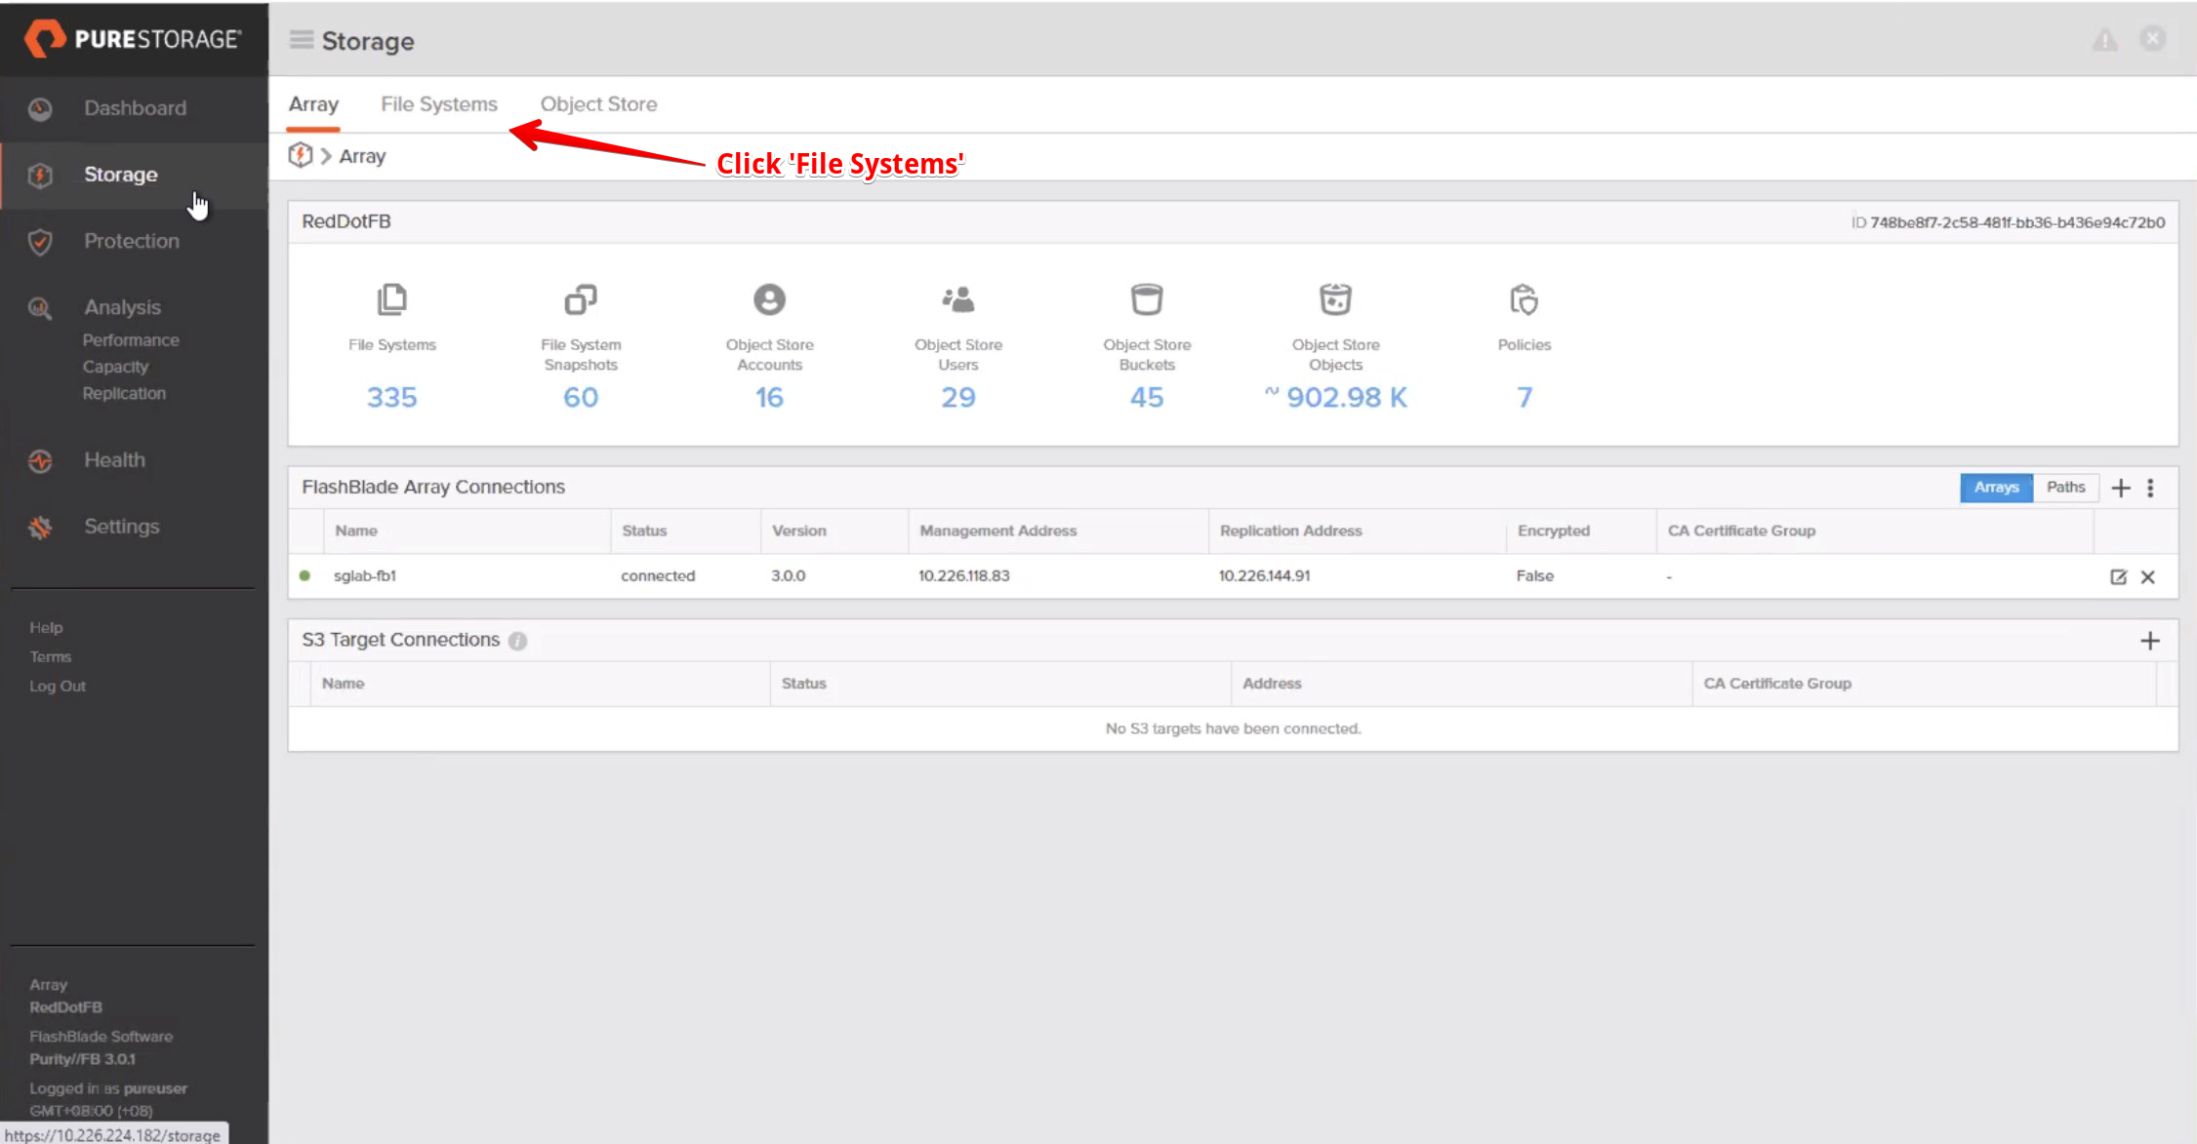Click the alert warning triangle icon

coord(2105,39)
